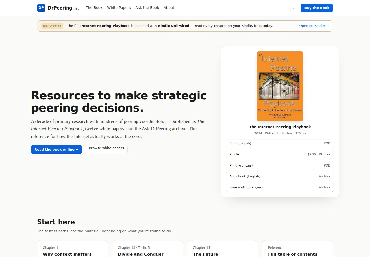Click Read the book online button
Image resolution: width=370 pixels, height=257 pixels.
(56, 150)
